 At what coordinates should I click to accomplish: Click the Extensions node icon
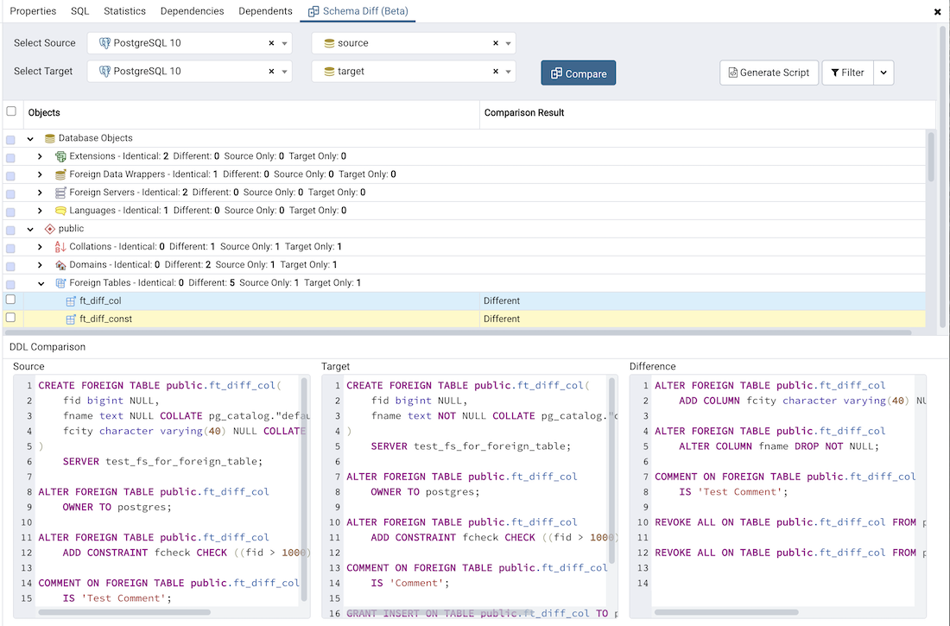[60, 156]
